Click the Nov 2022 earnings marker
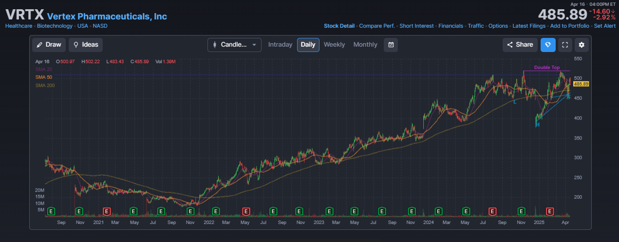The image size is (619, 242). (300, 211)
